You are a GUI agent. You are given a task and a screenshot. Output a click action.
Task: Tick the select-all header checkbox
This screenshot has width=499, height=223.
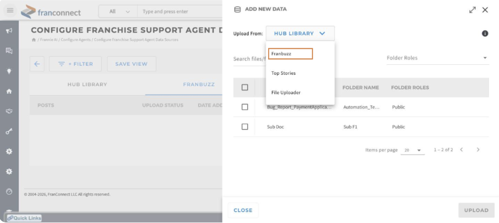245,87
